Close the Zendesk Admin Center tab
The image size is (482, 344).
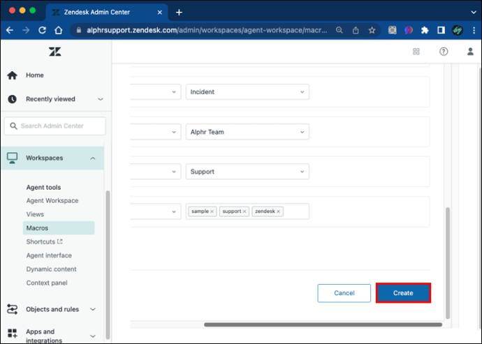coord(160,13)
